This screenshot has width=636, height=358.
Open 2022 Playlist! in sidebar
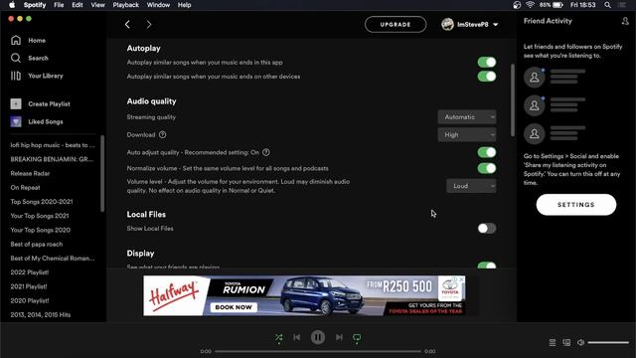[30, 272]
